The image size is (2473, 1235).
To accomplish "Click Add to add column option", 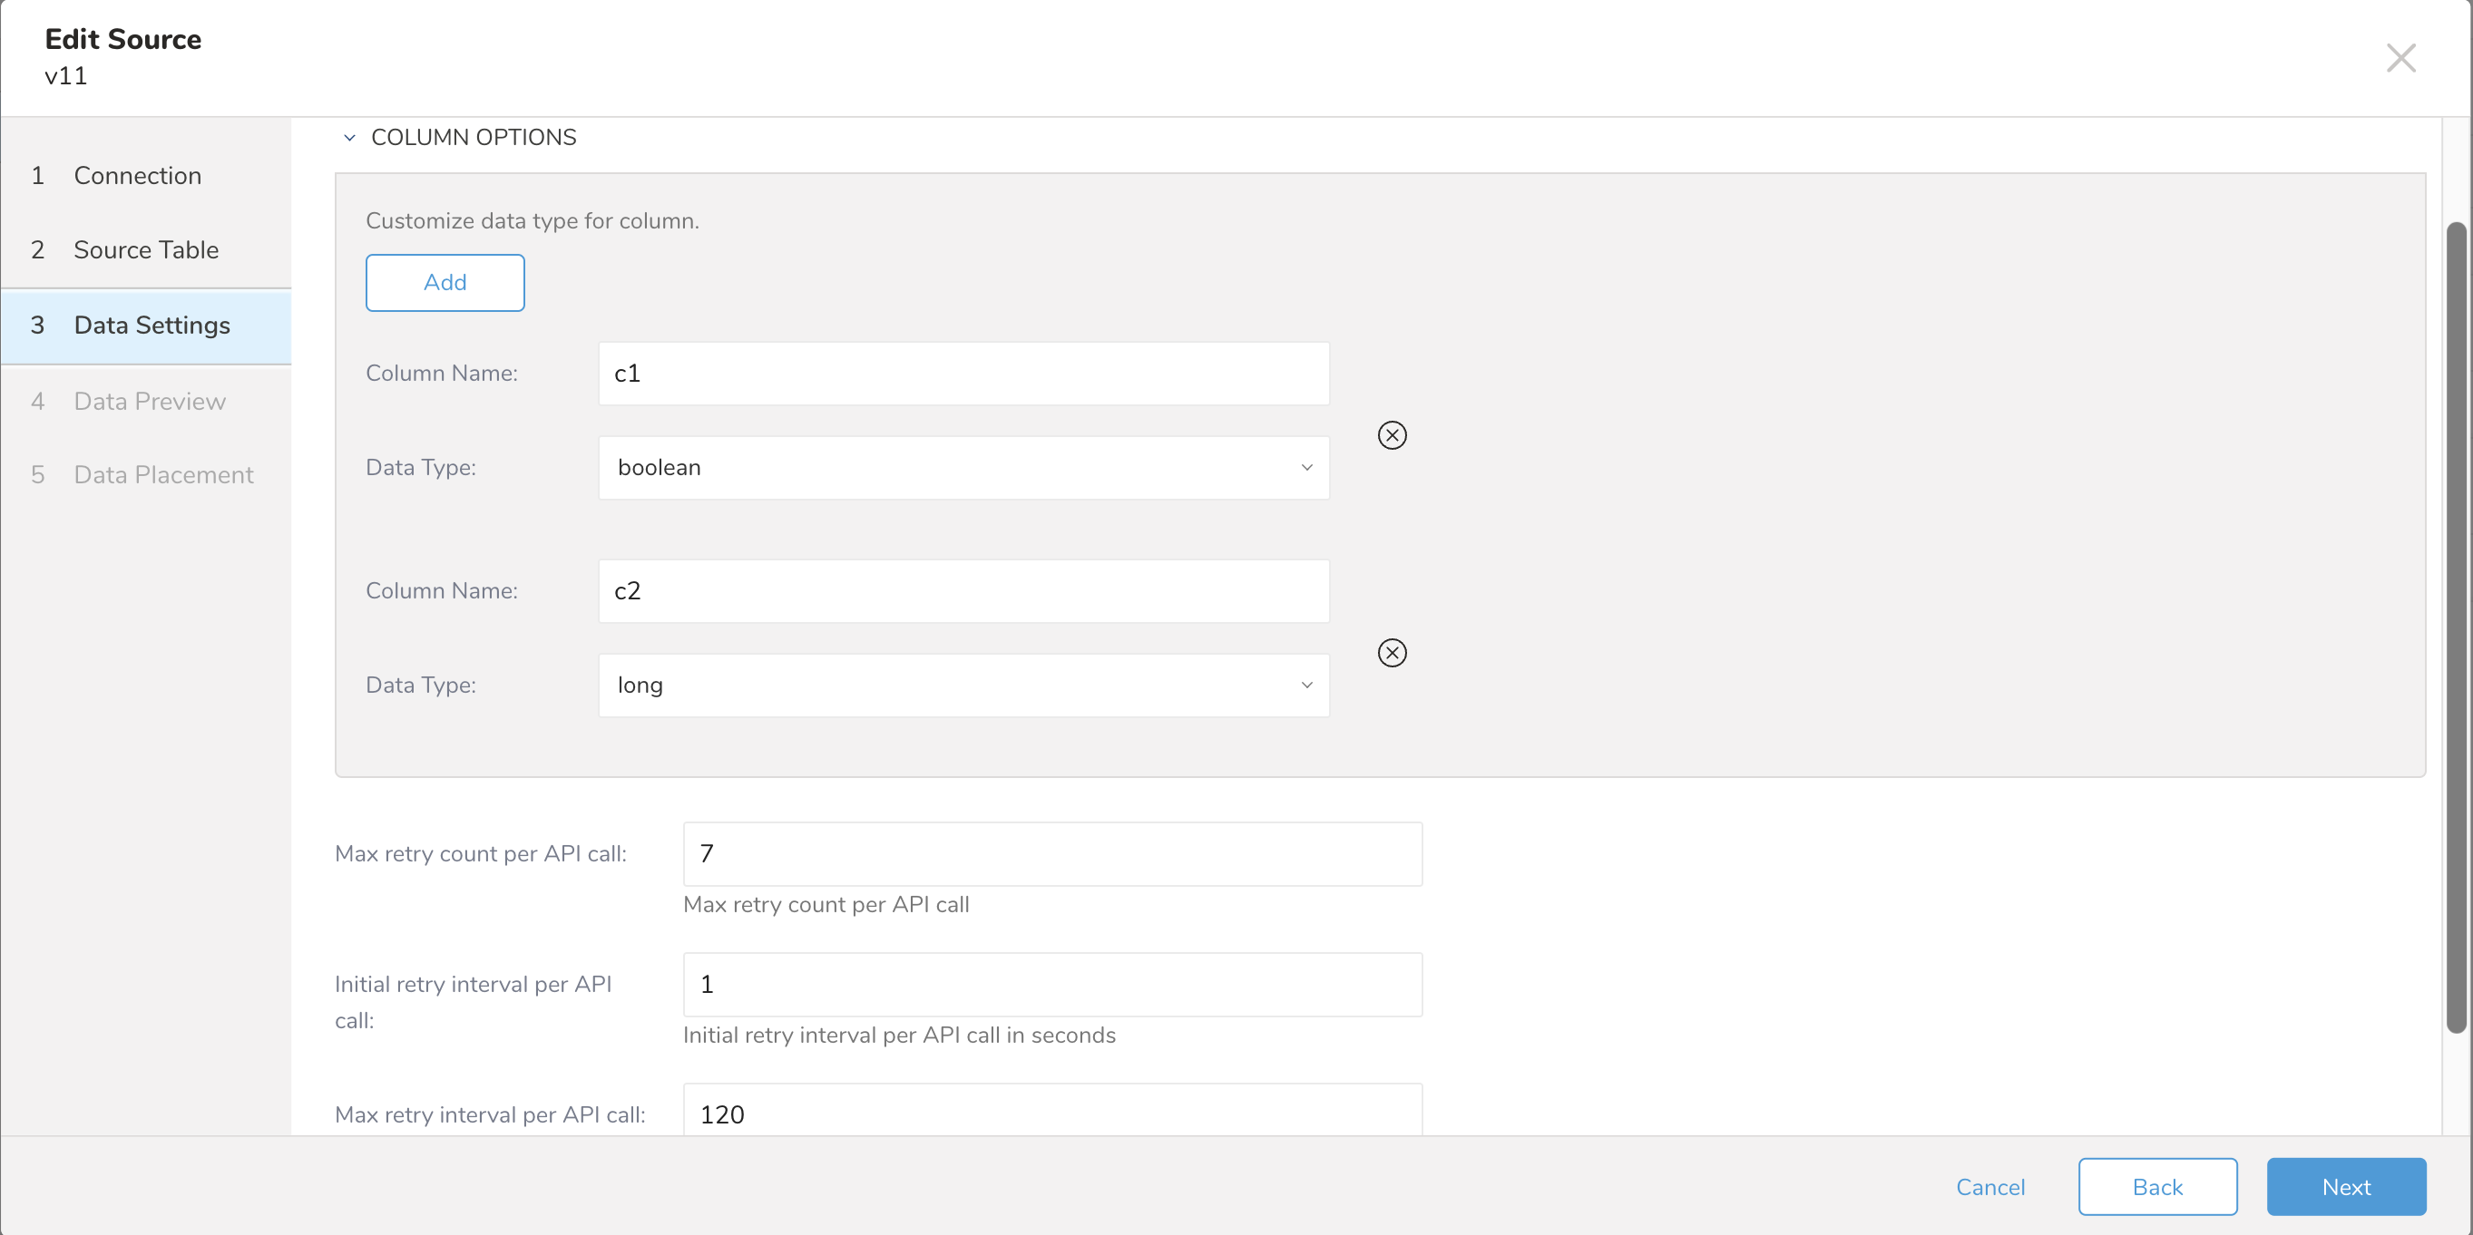I will [x=445, y=282].
